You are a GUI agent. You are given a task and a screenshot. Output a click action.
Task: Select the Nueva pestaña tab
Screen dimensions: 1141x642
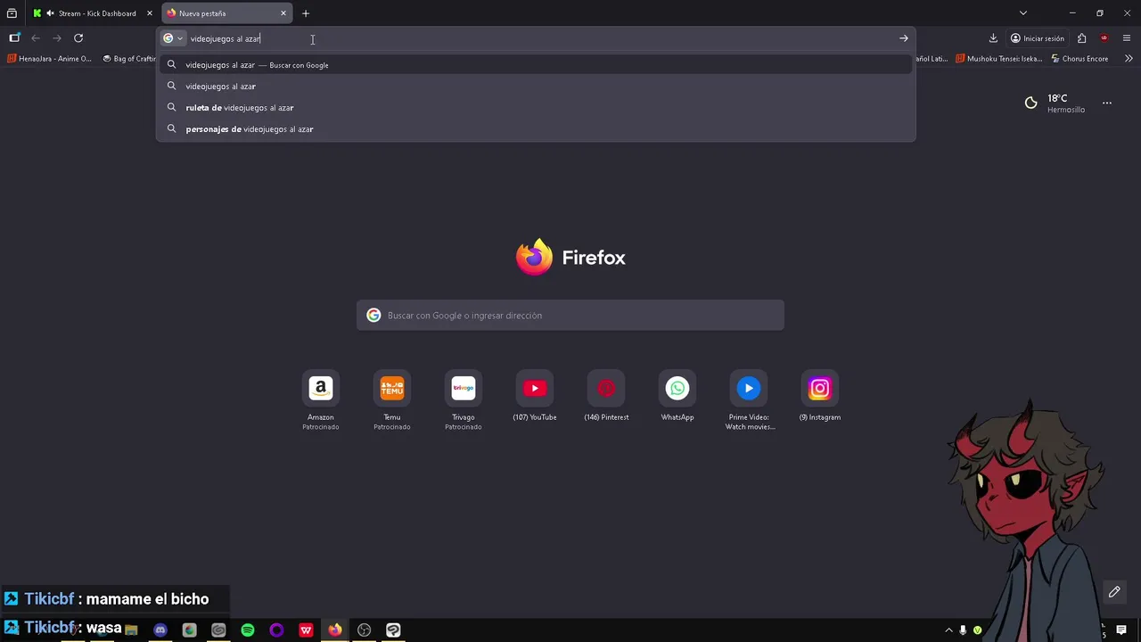(x=227, y=13)
